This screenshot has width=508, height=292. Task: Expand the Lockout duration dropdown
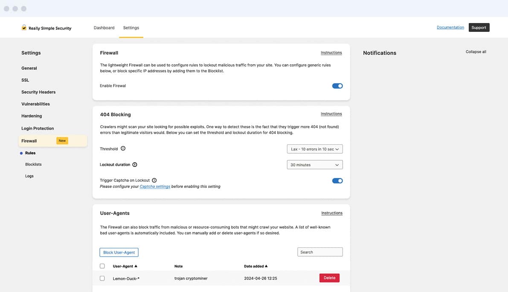point(315,165)
